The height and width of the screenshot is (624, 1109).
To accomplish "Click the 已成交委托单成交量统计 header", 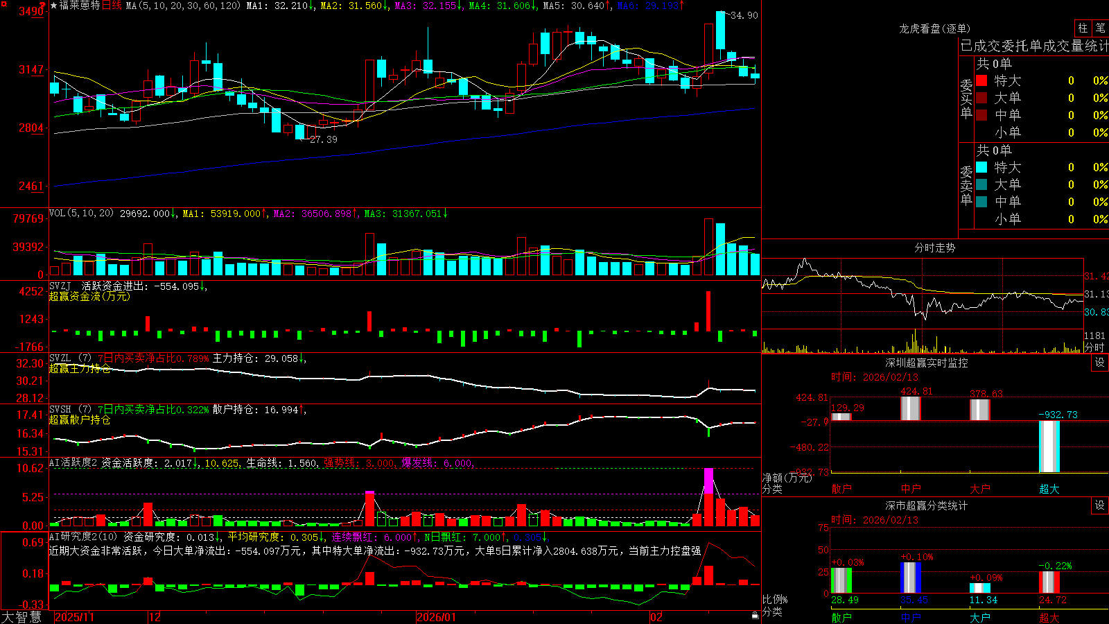I will coord(1035,46).
